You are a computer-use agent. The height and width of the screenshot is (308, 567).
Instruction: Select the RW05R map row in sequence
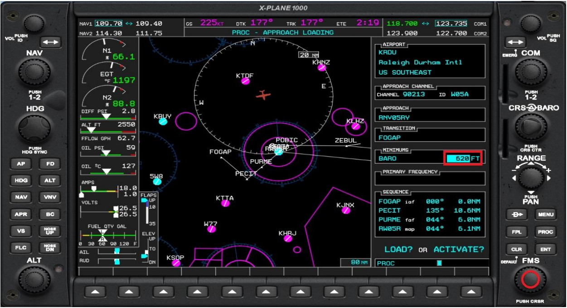pyautogui.click(x=429, y=229)
